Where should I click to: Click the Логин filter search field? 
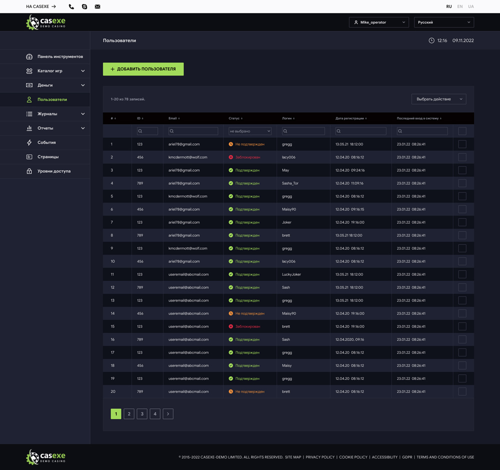pos(303,131)
